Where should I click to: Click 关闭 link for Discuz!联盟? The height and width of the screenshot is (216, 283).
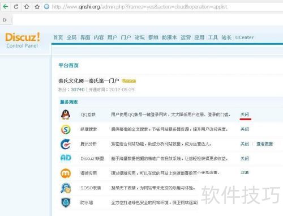pyautogui.click(x=245, y=158)
